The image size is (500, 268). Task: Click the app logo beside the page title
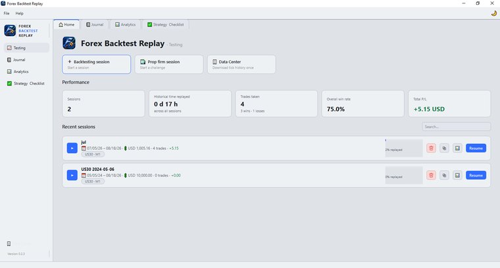(69, 43)
